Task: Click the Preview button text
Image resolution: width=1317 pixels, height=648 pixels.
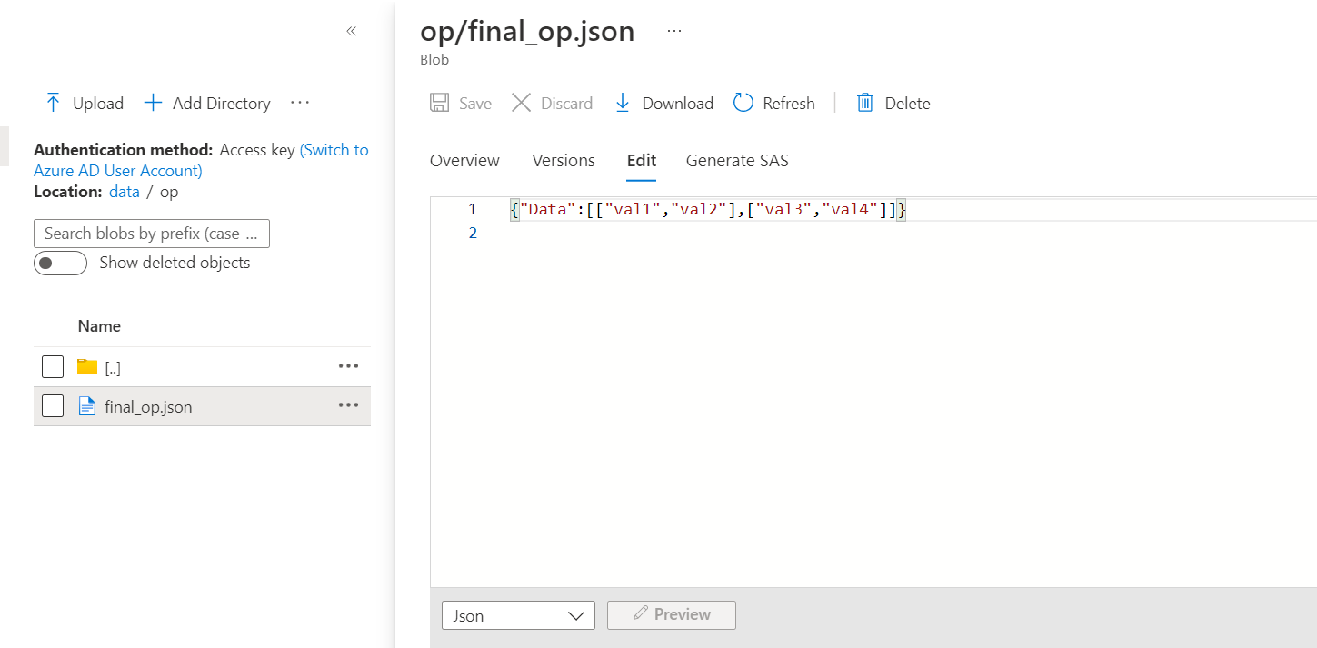Action: coord(683,614)
